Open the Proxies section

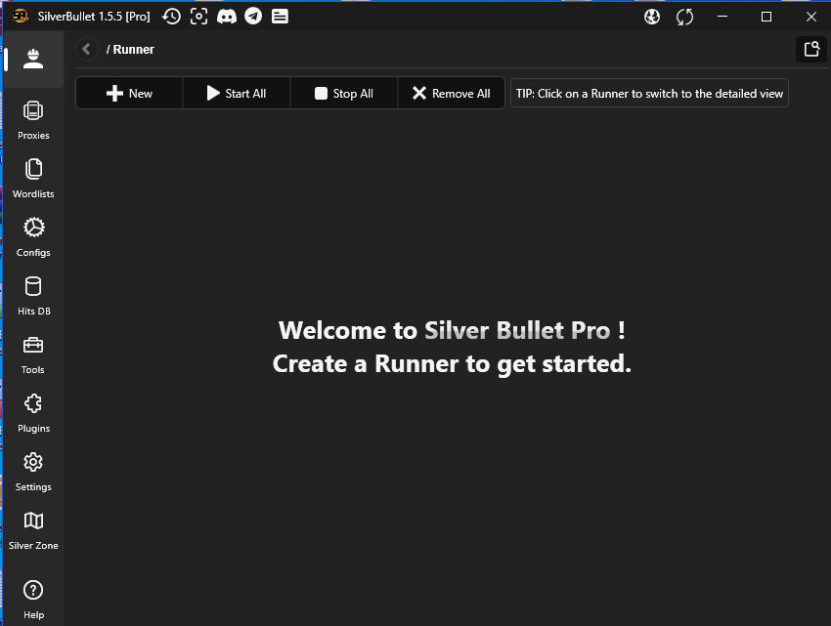(33, 121)
